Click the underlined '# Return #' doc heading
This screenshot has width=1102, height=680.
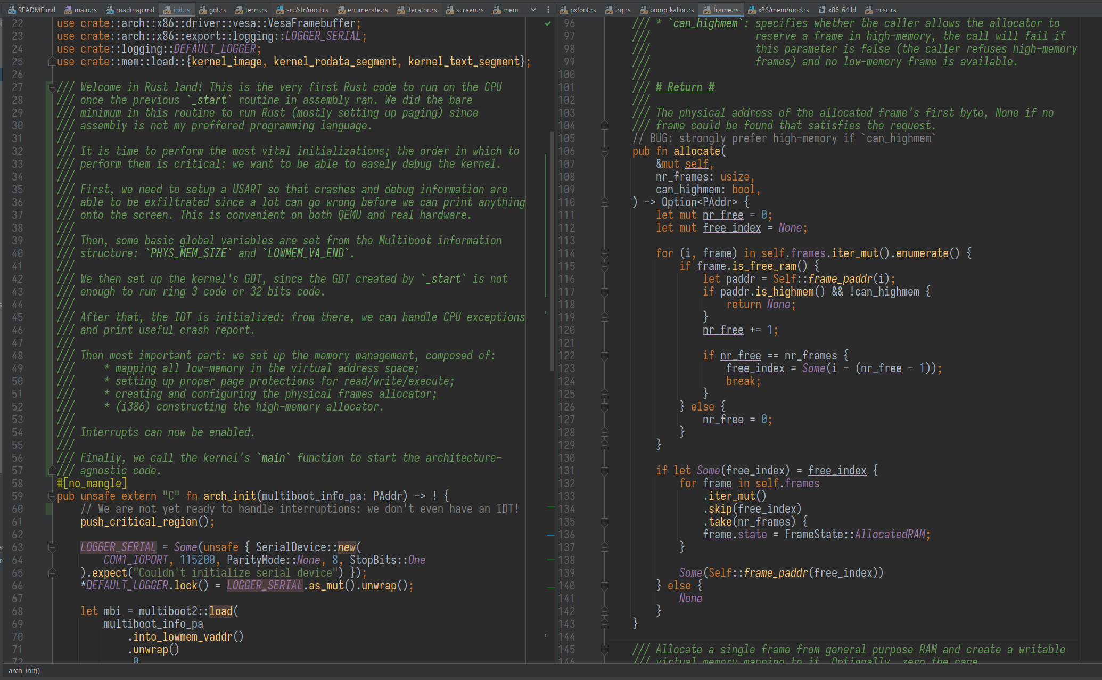tap(685, 87)
